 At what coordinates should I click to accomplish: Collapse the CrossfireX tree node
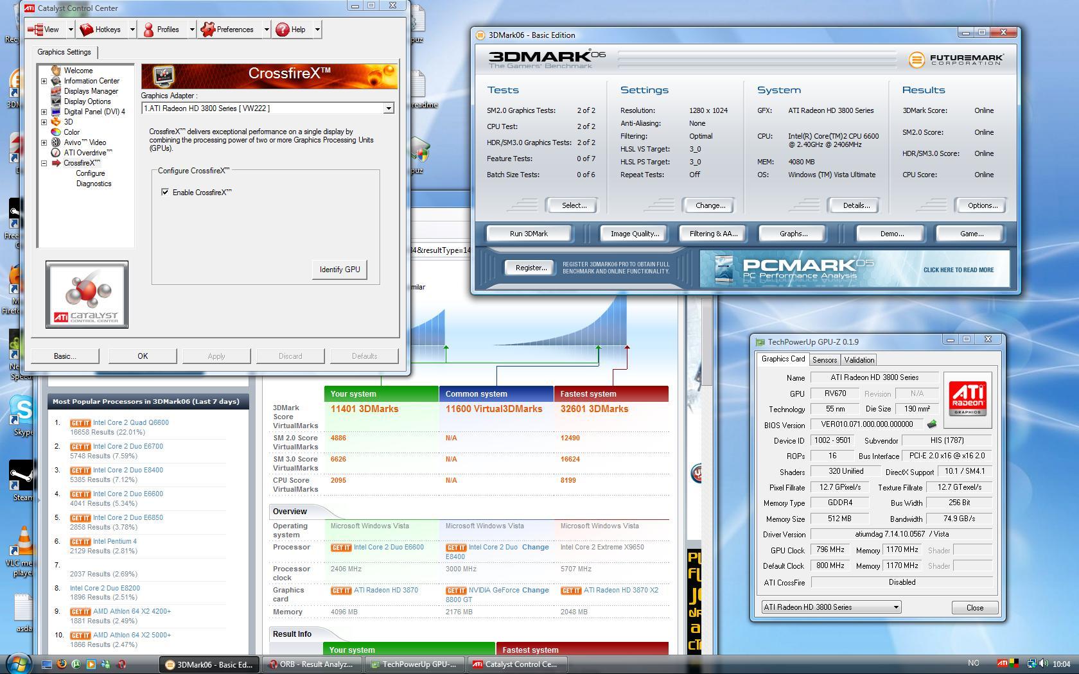coord(44,163)
